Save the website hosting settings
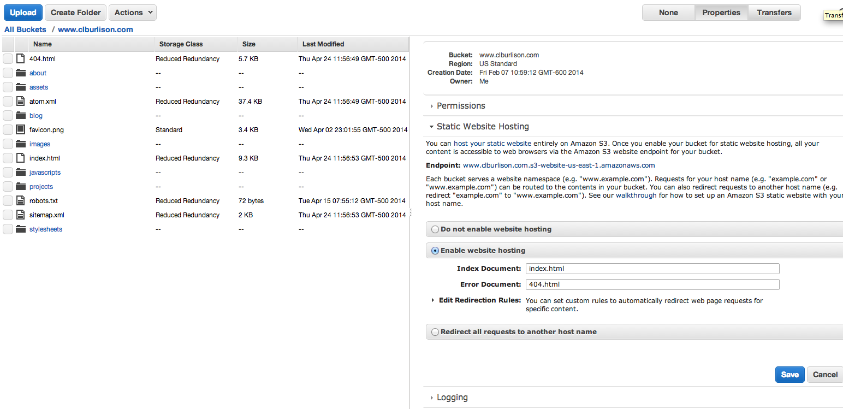Screen dimensions: 843x409 coord(789,375)
